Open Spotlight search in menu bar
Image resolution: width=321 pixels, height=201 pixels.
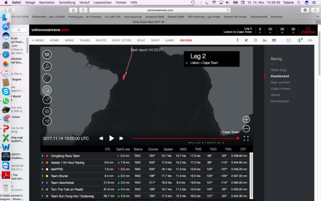299,2
